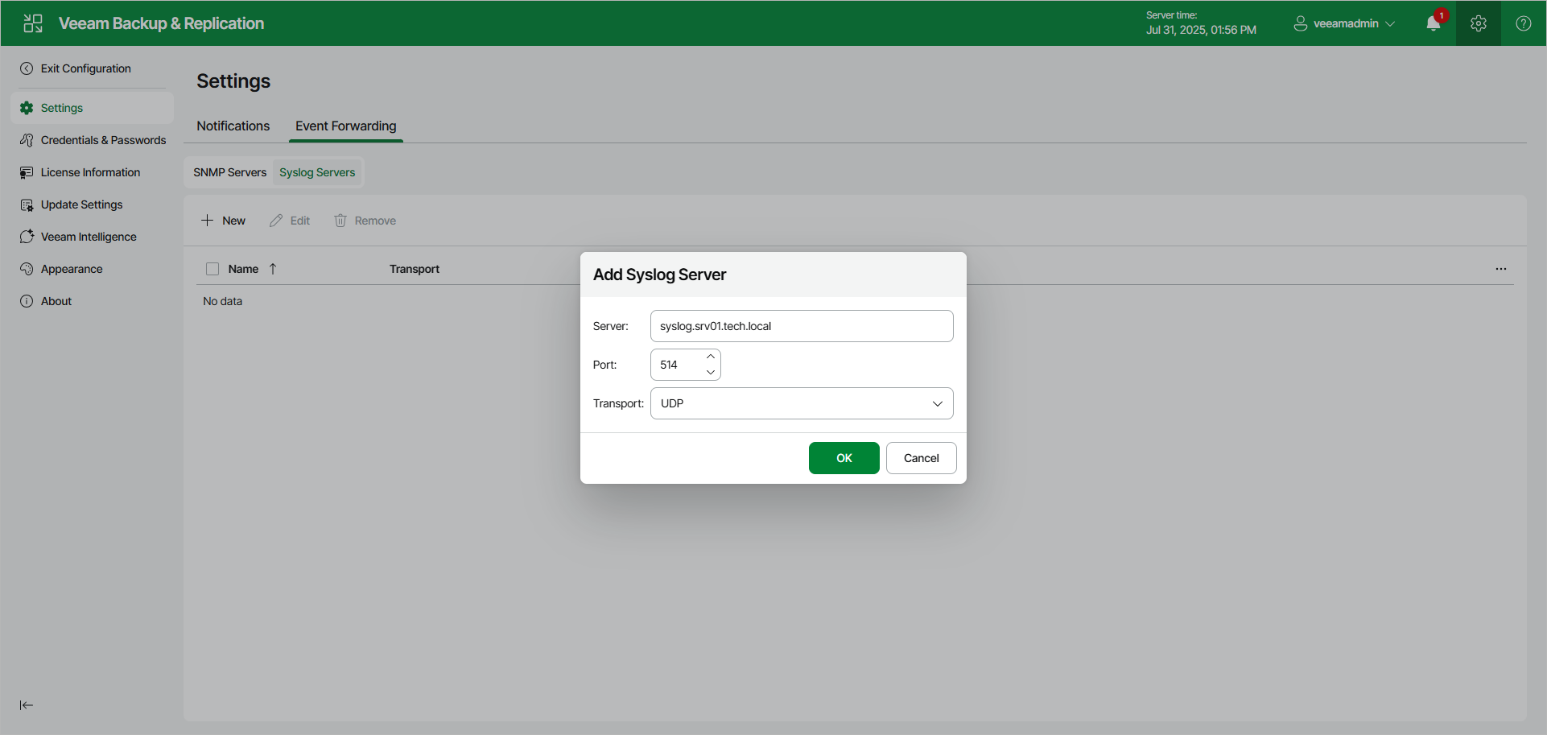Click the Edit button label
Image resolution: width=1547 pixels, height=735 pixels.
(299, 221)
